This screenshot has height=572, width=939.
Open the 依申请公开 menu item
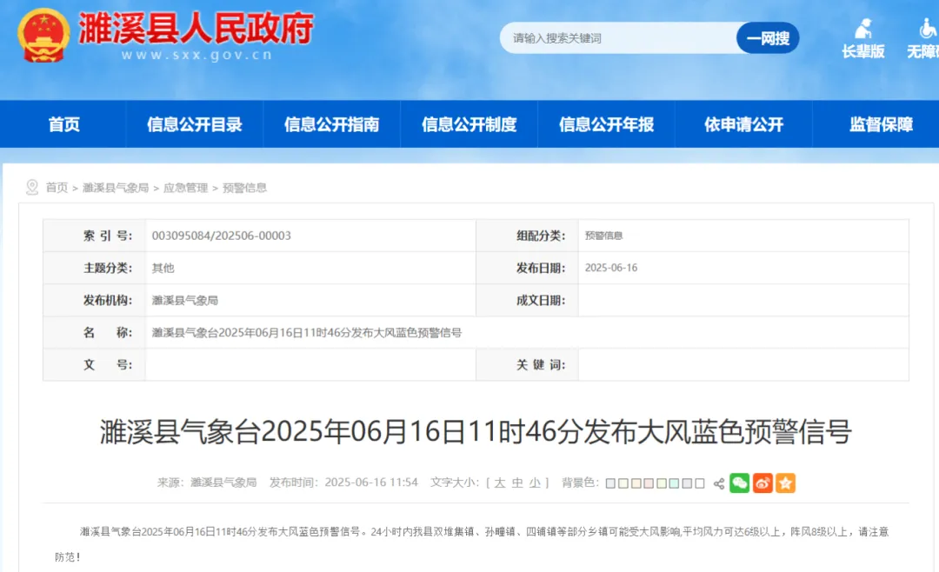click(x=743, y=124)
